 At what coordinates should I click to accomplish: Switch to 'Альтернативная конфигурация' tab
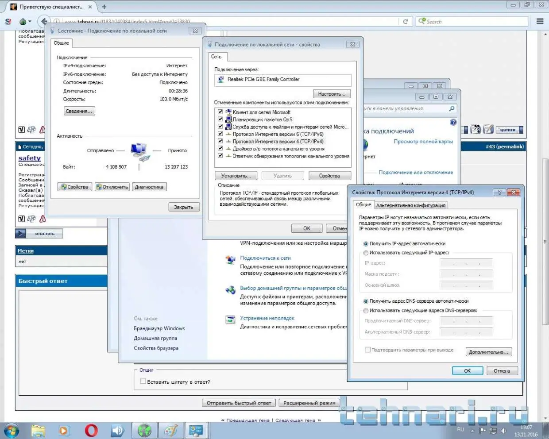tap(410, 205)
